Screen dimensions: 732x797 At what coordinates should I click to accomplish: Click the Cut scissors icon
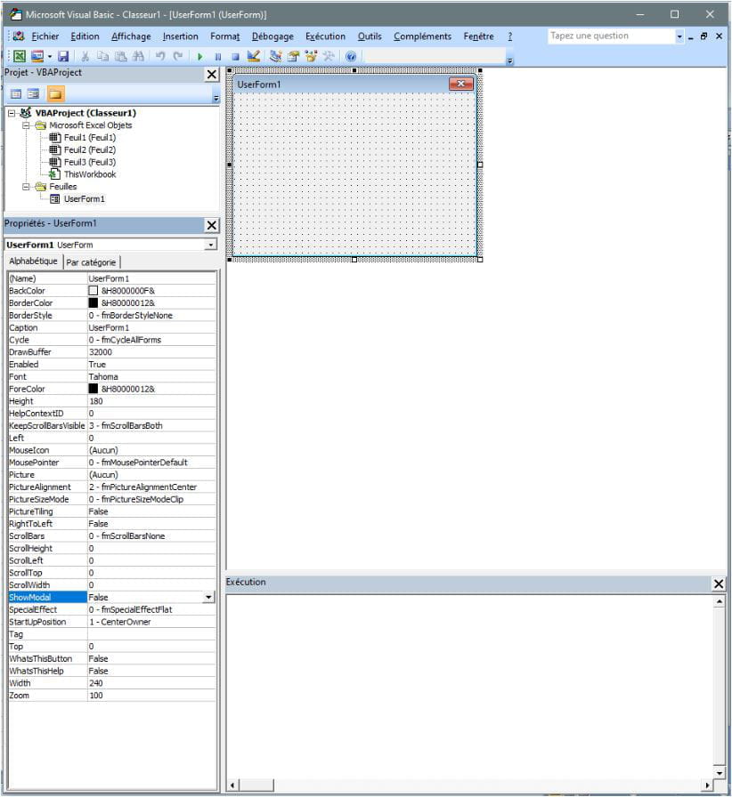85,56
